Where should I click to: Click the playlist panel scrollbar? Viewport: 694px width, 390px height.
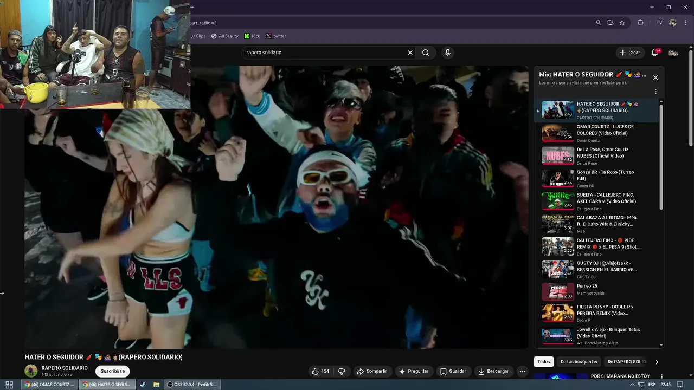pos(661,157)
